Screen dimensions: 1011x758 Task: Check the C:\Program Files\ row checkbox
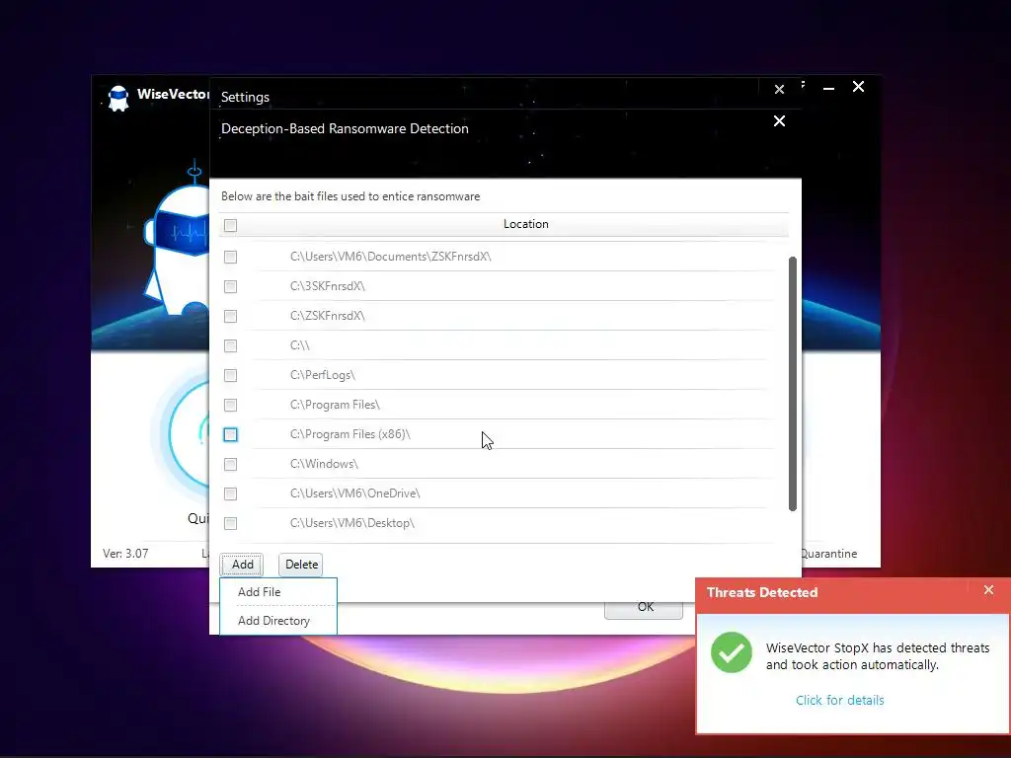click(230, 405)
